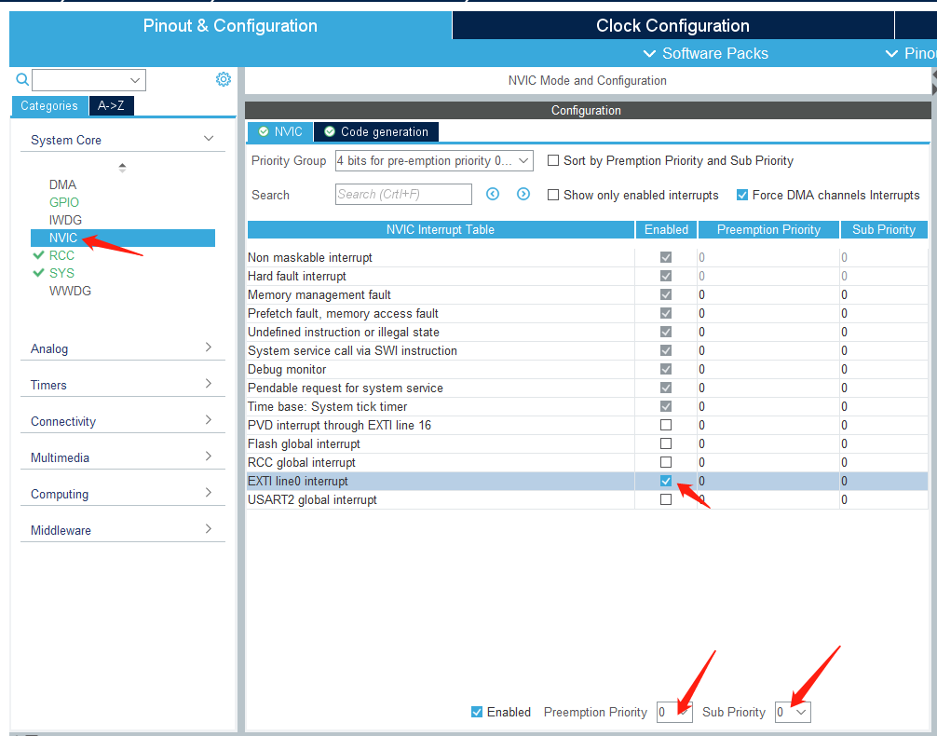Expand the Middleware category
This screenshot has height=736, width=937.
click(x=123, y=530)
